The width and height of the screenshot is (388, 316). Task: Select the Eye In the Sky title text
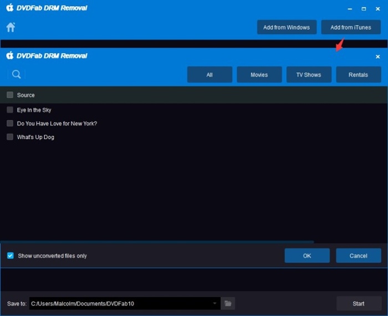(34, 110)
